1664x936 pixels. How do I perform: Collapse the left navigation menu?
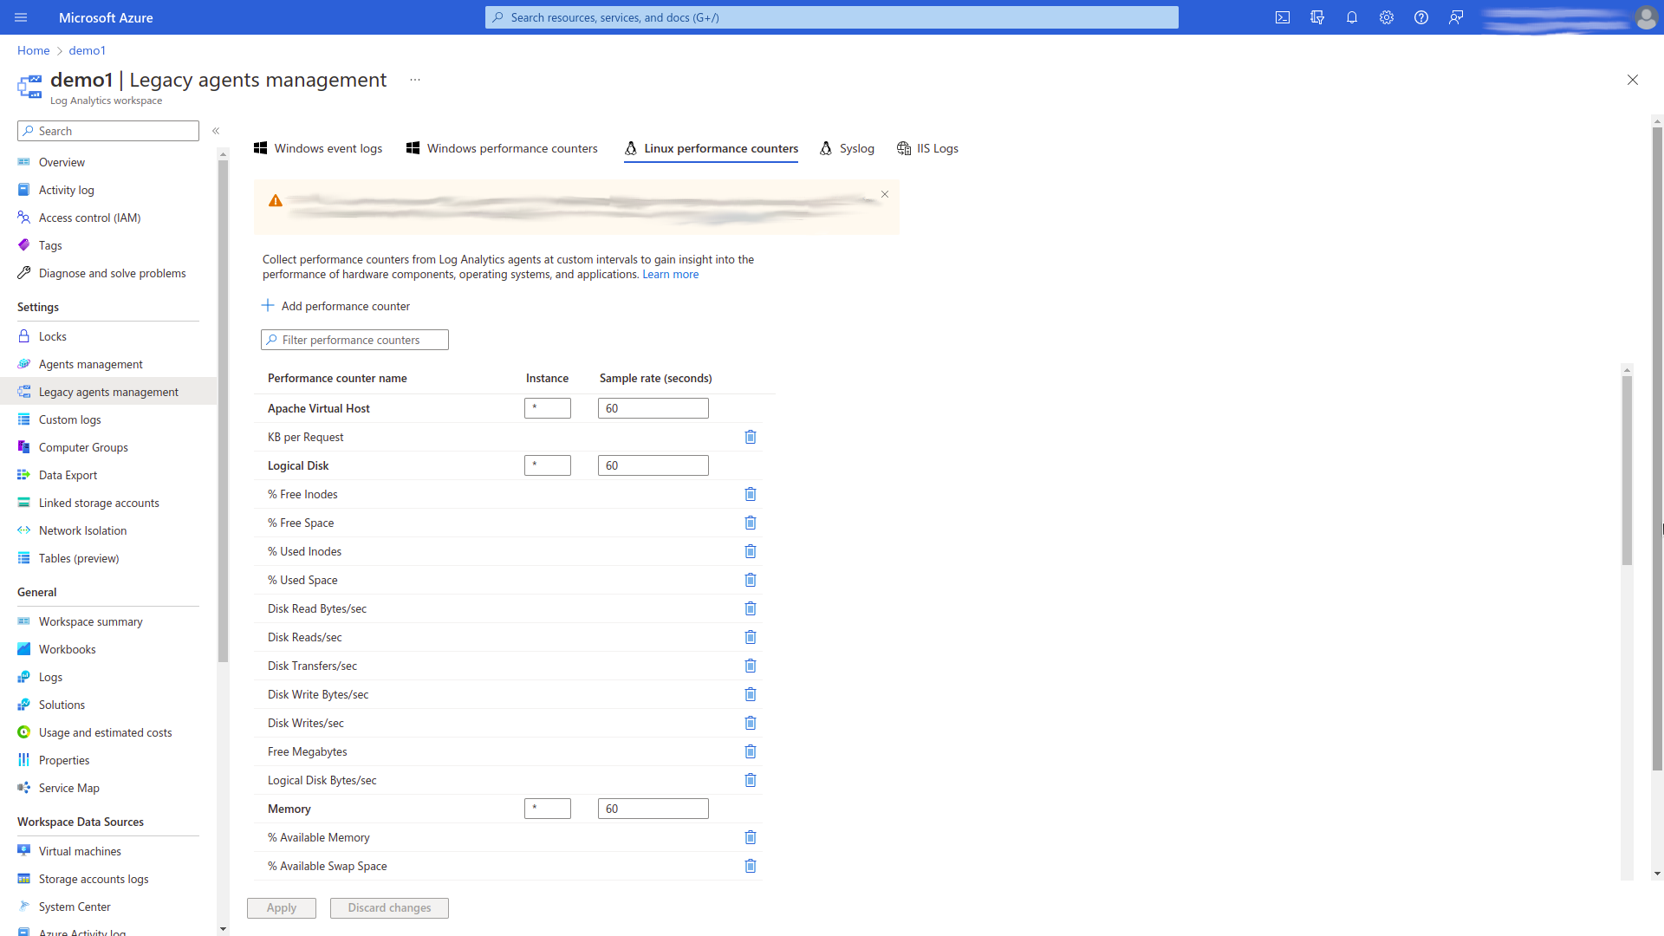point(216,131)
